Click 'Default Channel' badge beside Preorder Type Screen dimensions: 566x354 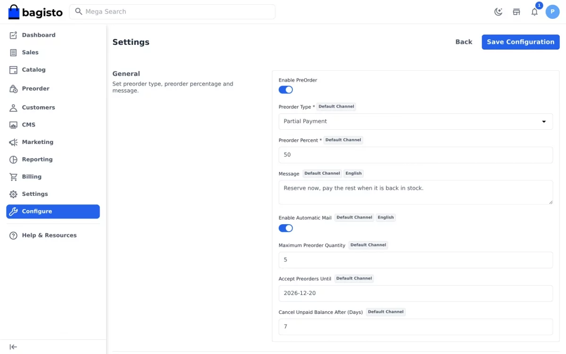336,107
